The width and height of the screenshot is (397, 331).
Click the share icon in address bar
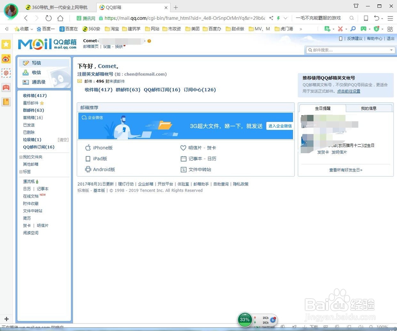pyautogui.click(x=271, y=18)
